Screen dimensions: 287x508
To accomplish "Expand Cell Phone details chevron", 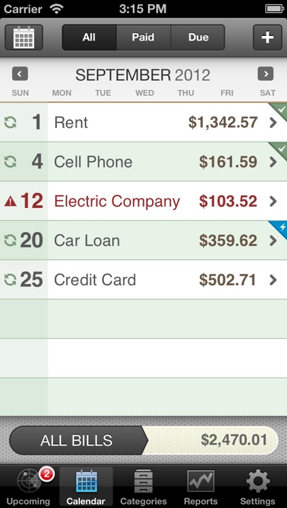I will point(273,162).
